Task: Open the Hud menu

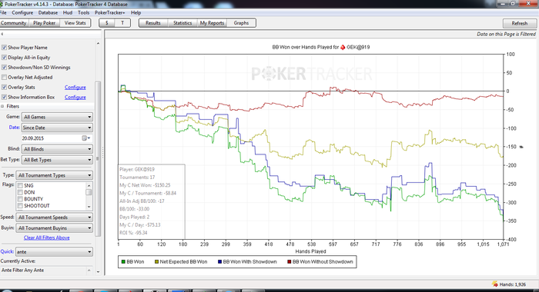Action: point(68,13)
